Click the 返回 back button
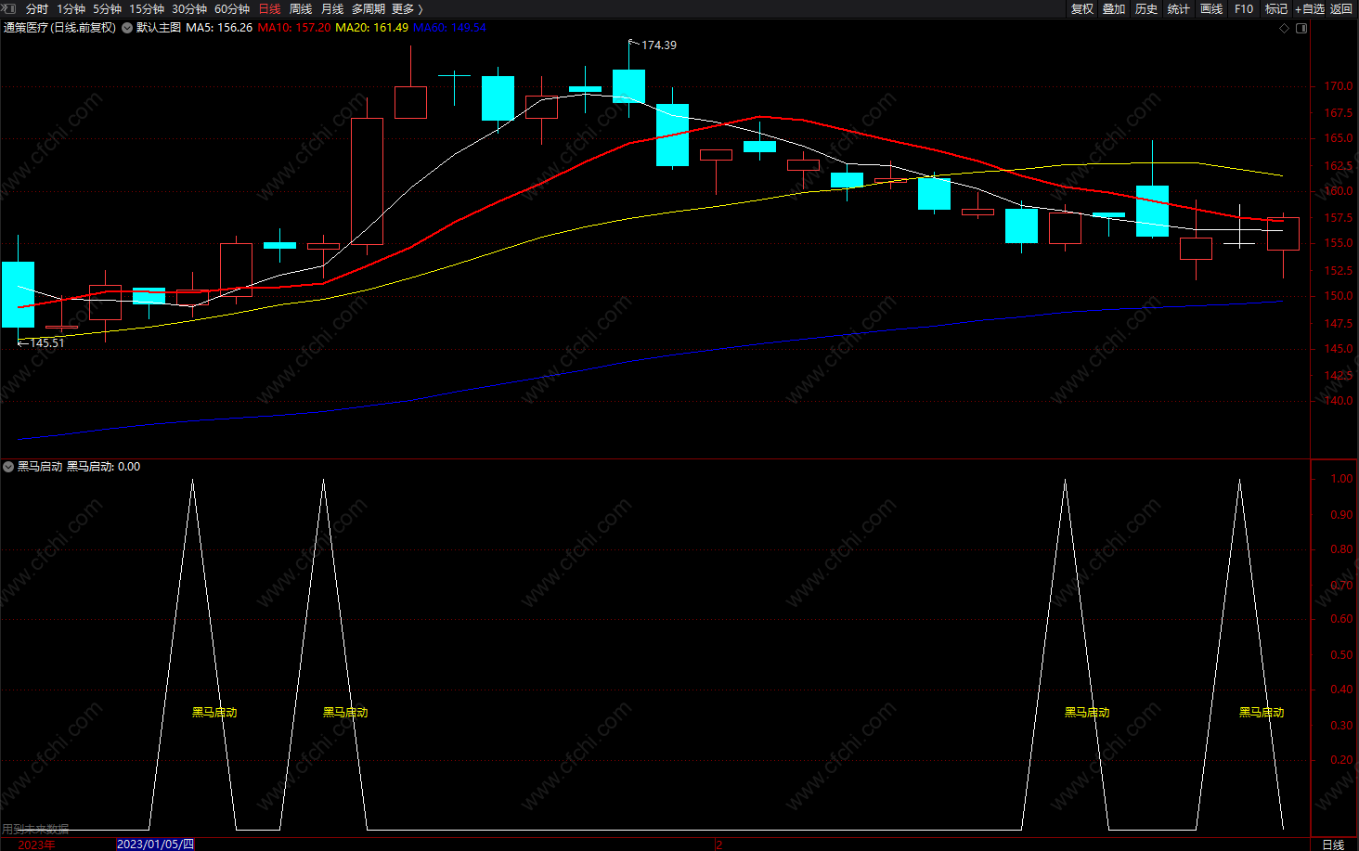The height and width of the screenshot is (851, 1359). [1341, 8]
